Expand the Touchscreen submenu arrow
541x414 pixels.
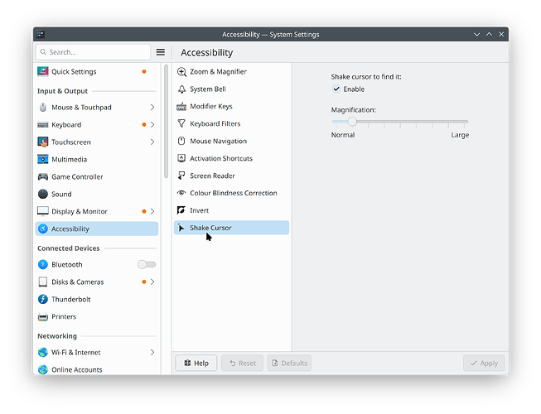[x=152, y=142]
